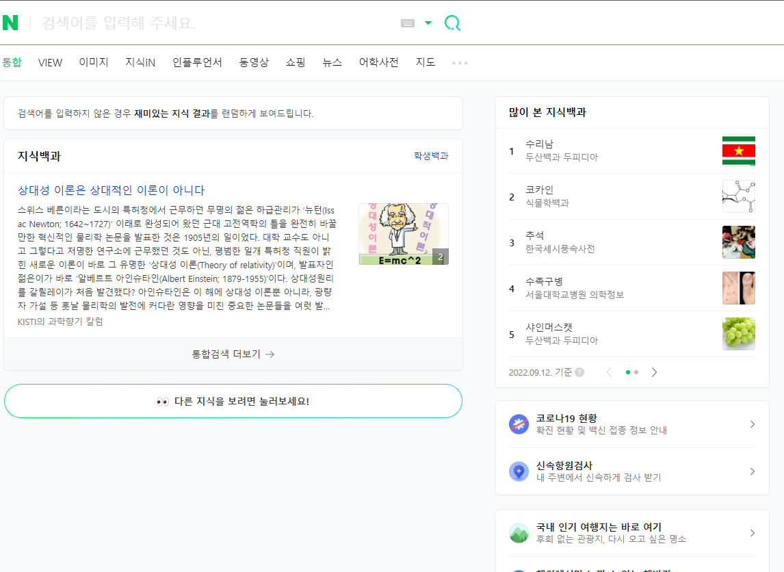This screenshot has height=572, width=784.
Task: Click the green mountain travel icon
Action: pos(519,533)
